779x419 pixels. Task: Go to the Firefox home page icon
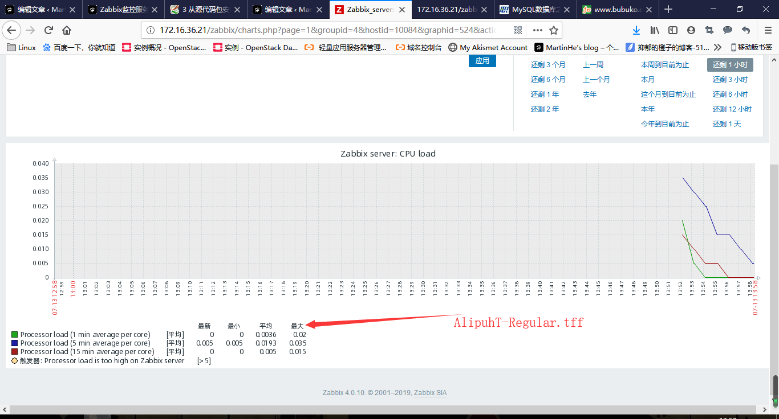point(67,30)
